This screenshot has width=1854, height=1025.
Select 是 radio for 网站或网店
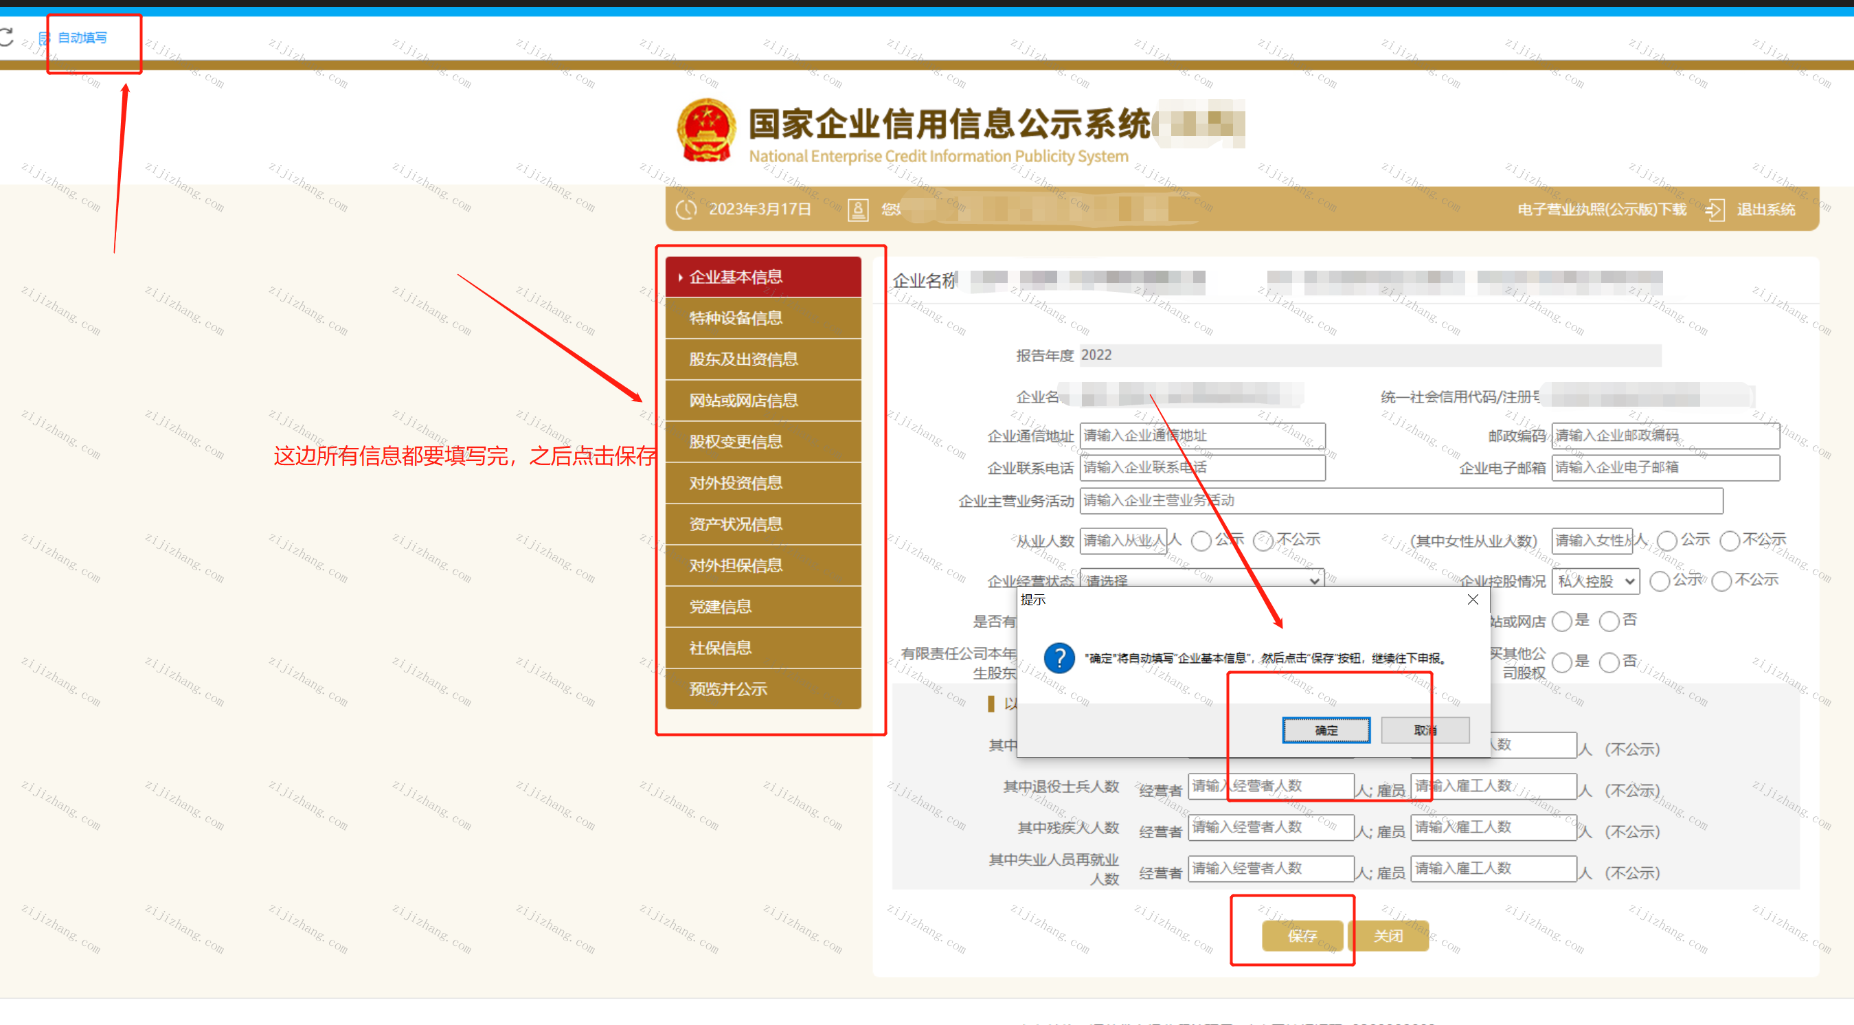(1561, 622)
